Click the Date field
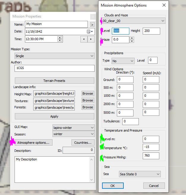The width and height of the screenshot is (186, 195). pyautogui.click(x=60, y=32)
